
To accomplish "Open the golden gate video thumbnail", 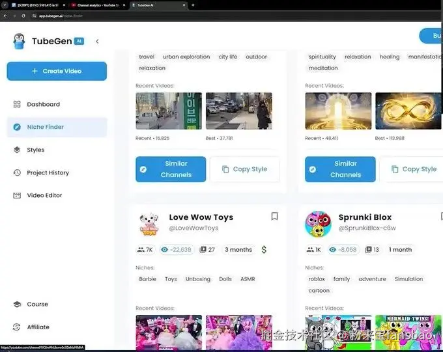I will pos(338,111).
